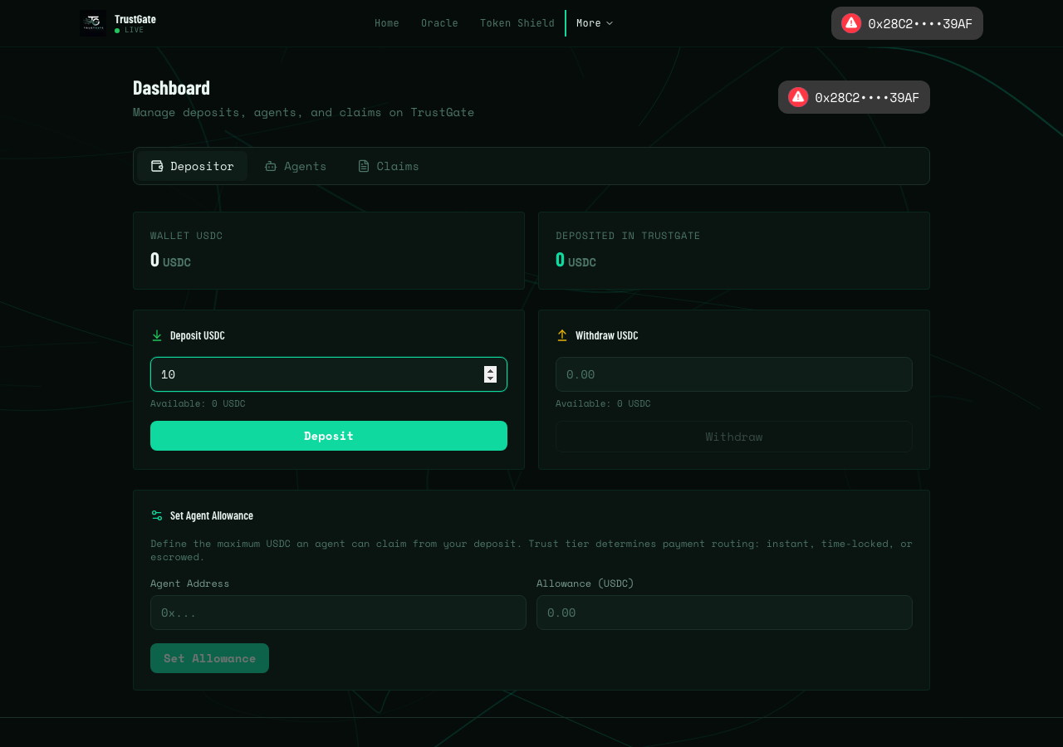Go to the Home page
1063x747 pixels.
(387, 23)
